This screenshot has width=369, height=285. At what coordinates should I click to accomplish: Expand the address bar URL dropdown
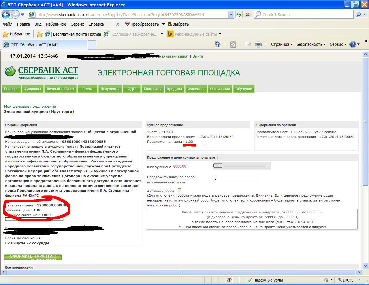231,14
